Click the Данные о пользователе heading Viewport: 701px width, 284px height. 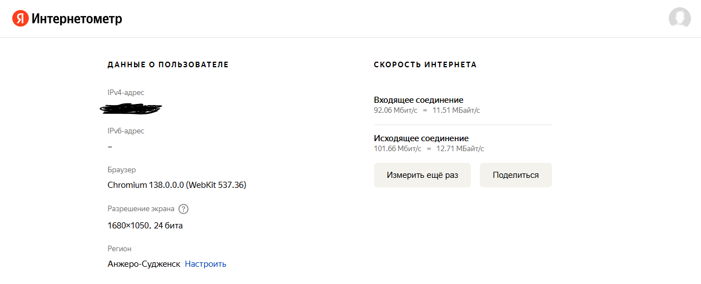pyautogui.click(x=168, y=65)
